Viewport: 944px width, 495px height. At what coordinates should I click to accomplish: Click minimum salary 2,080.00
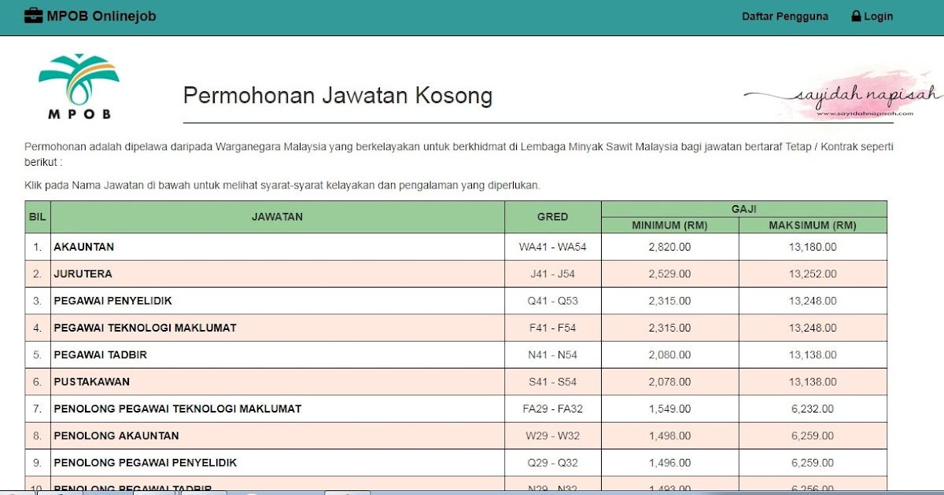pos(670,355)
